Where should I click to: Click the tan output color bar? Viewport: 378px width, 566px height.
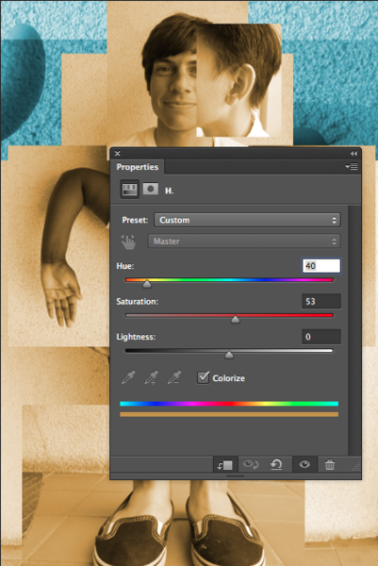tap(229, 414)
